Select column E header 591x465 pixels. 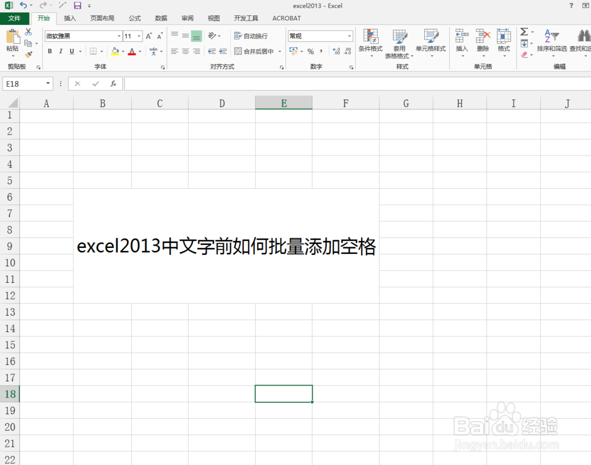point(284,103)
